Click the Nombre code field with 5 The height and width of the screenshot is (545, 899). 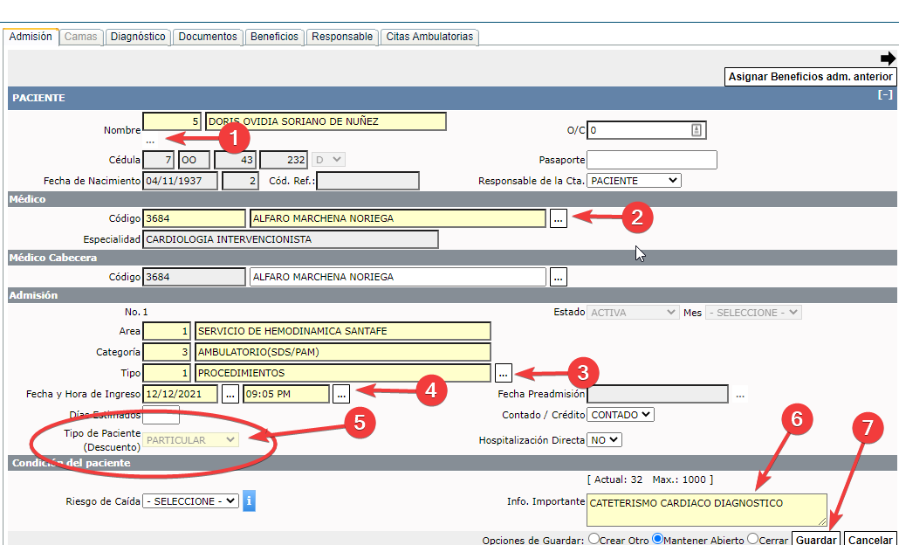click(x=172, y=121)
